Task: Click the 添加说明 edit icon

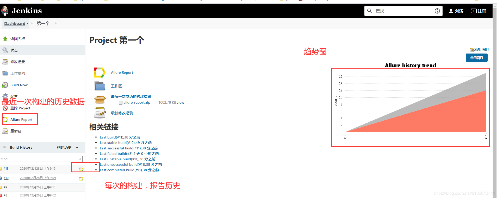Action: (472, 50)
